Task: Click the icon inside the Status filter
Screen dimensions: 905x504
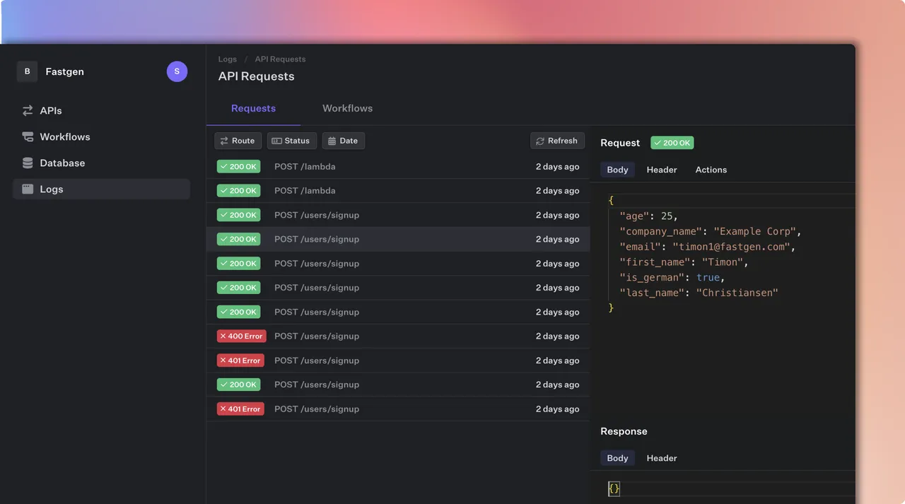Action: (276, 141)
